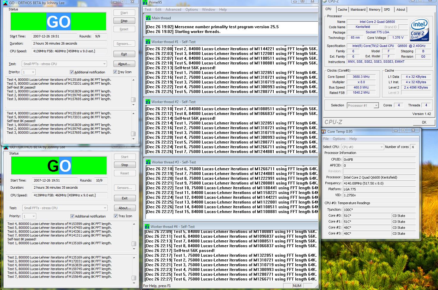Click the Core Temp title bar icon
Image resolution: width=438 pixels, height=290 pixels.
click(x=324, y=131)
